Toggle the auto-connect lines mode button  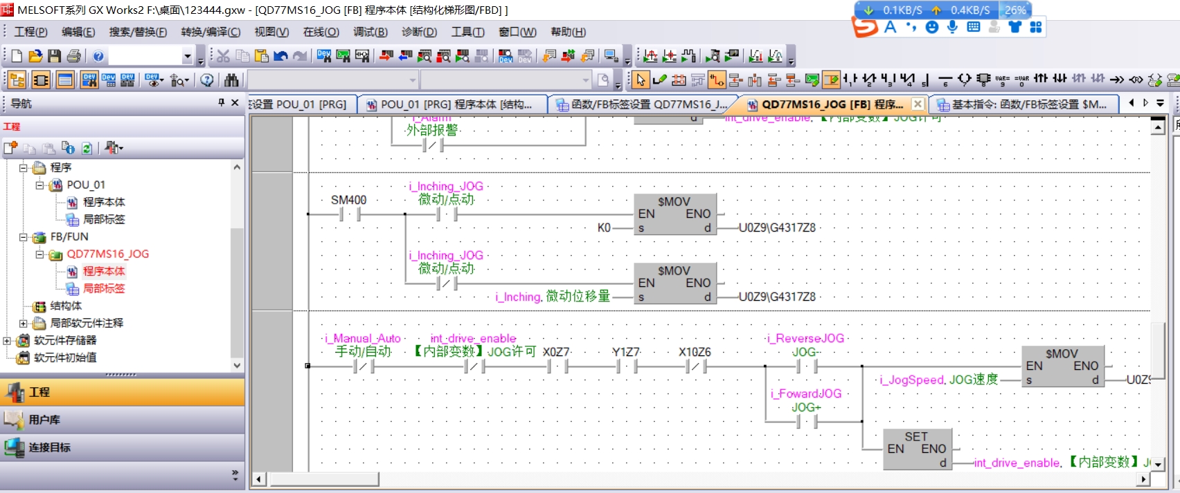(717, 80)
